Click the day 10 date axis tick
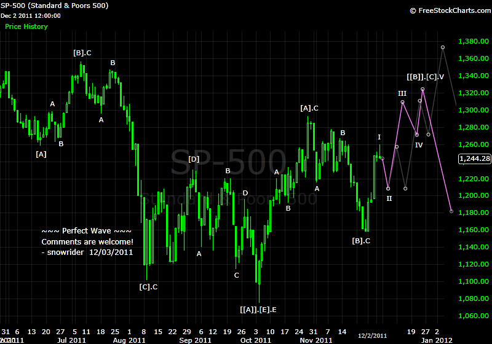 click(x=271, y=332)
